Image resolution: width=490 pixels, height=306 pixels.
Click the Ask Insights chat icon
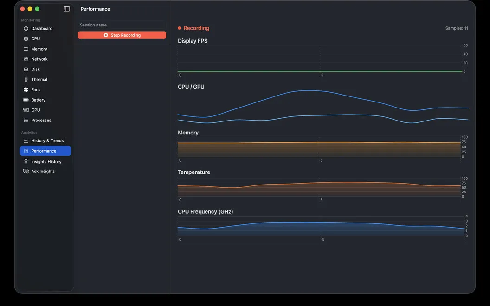[x=26, y=171]
